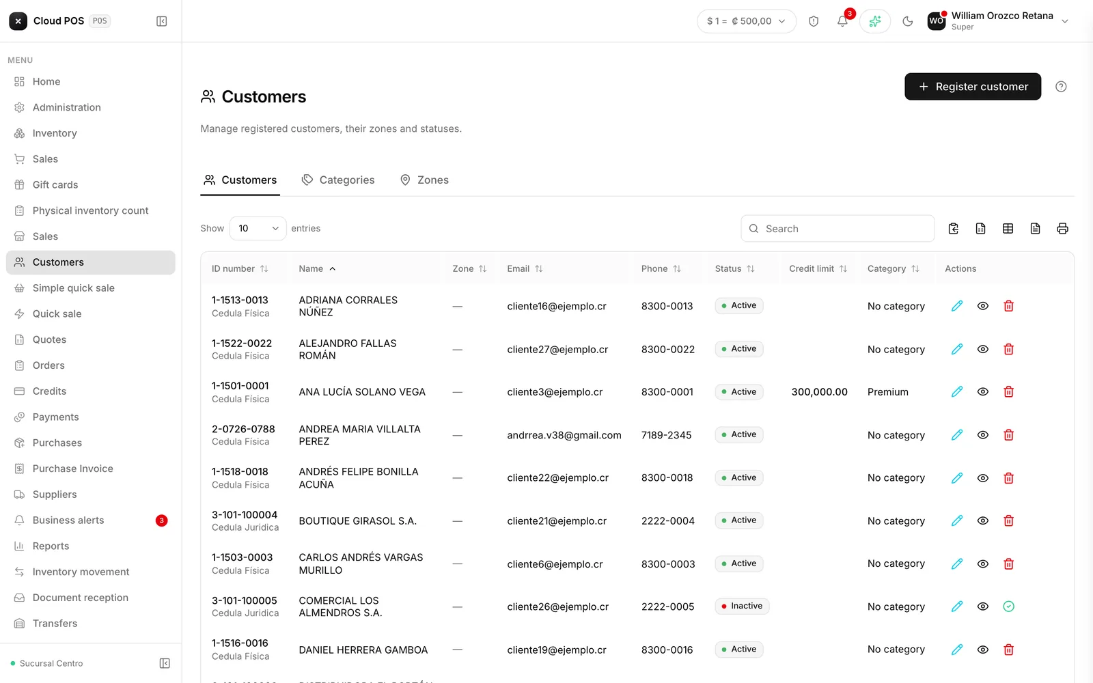Delete Andrea Maria Villalta Perez record
Screen dimensions: 1093x683
[1008, 435]
